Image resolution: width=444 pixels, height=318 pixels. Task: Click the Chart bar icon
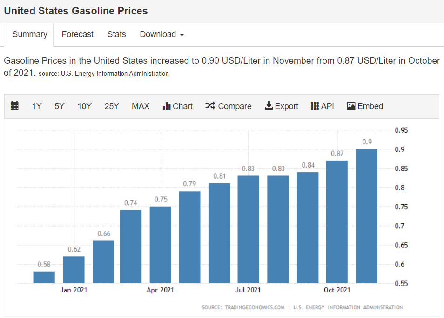(x=167, y=106)
